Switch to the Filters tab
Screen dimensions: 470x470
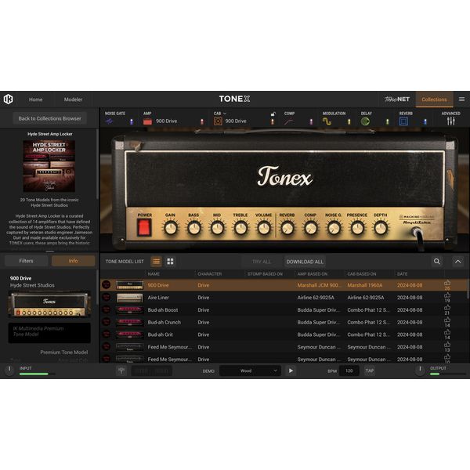[x=27, y=261]
